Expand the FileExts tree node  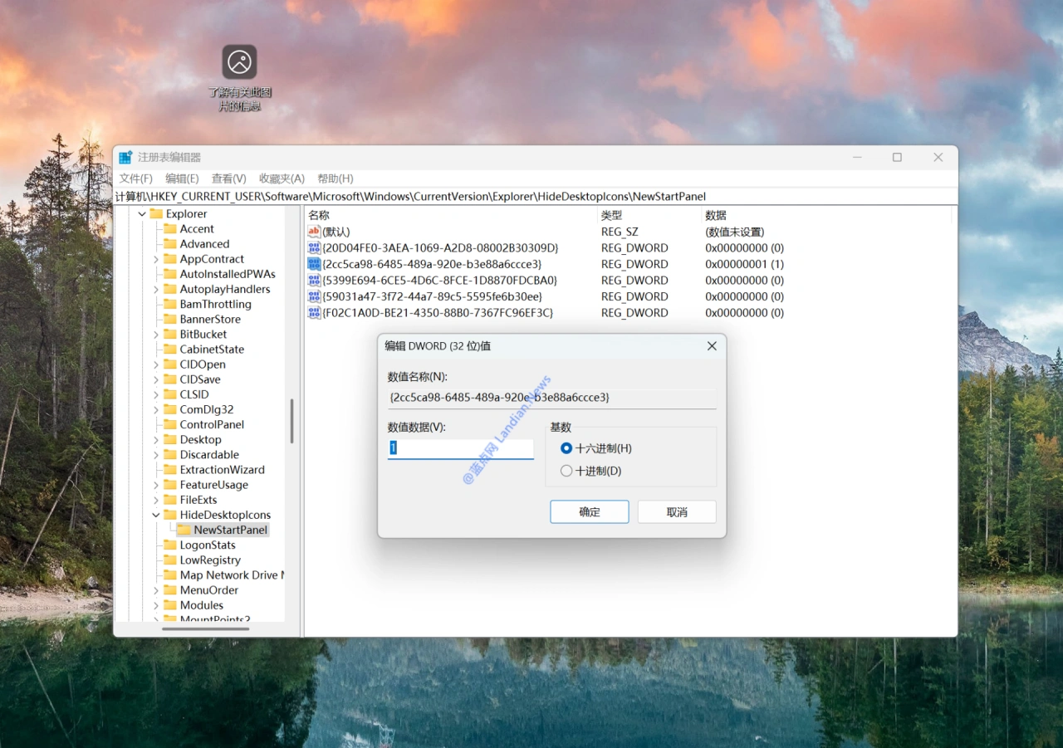(x=155, y=500)
